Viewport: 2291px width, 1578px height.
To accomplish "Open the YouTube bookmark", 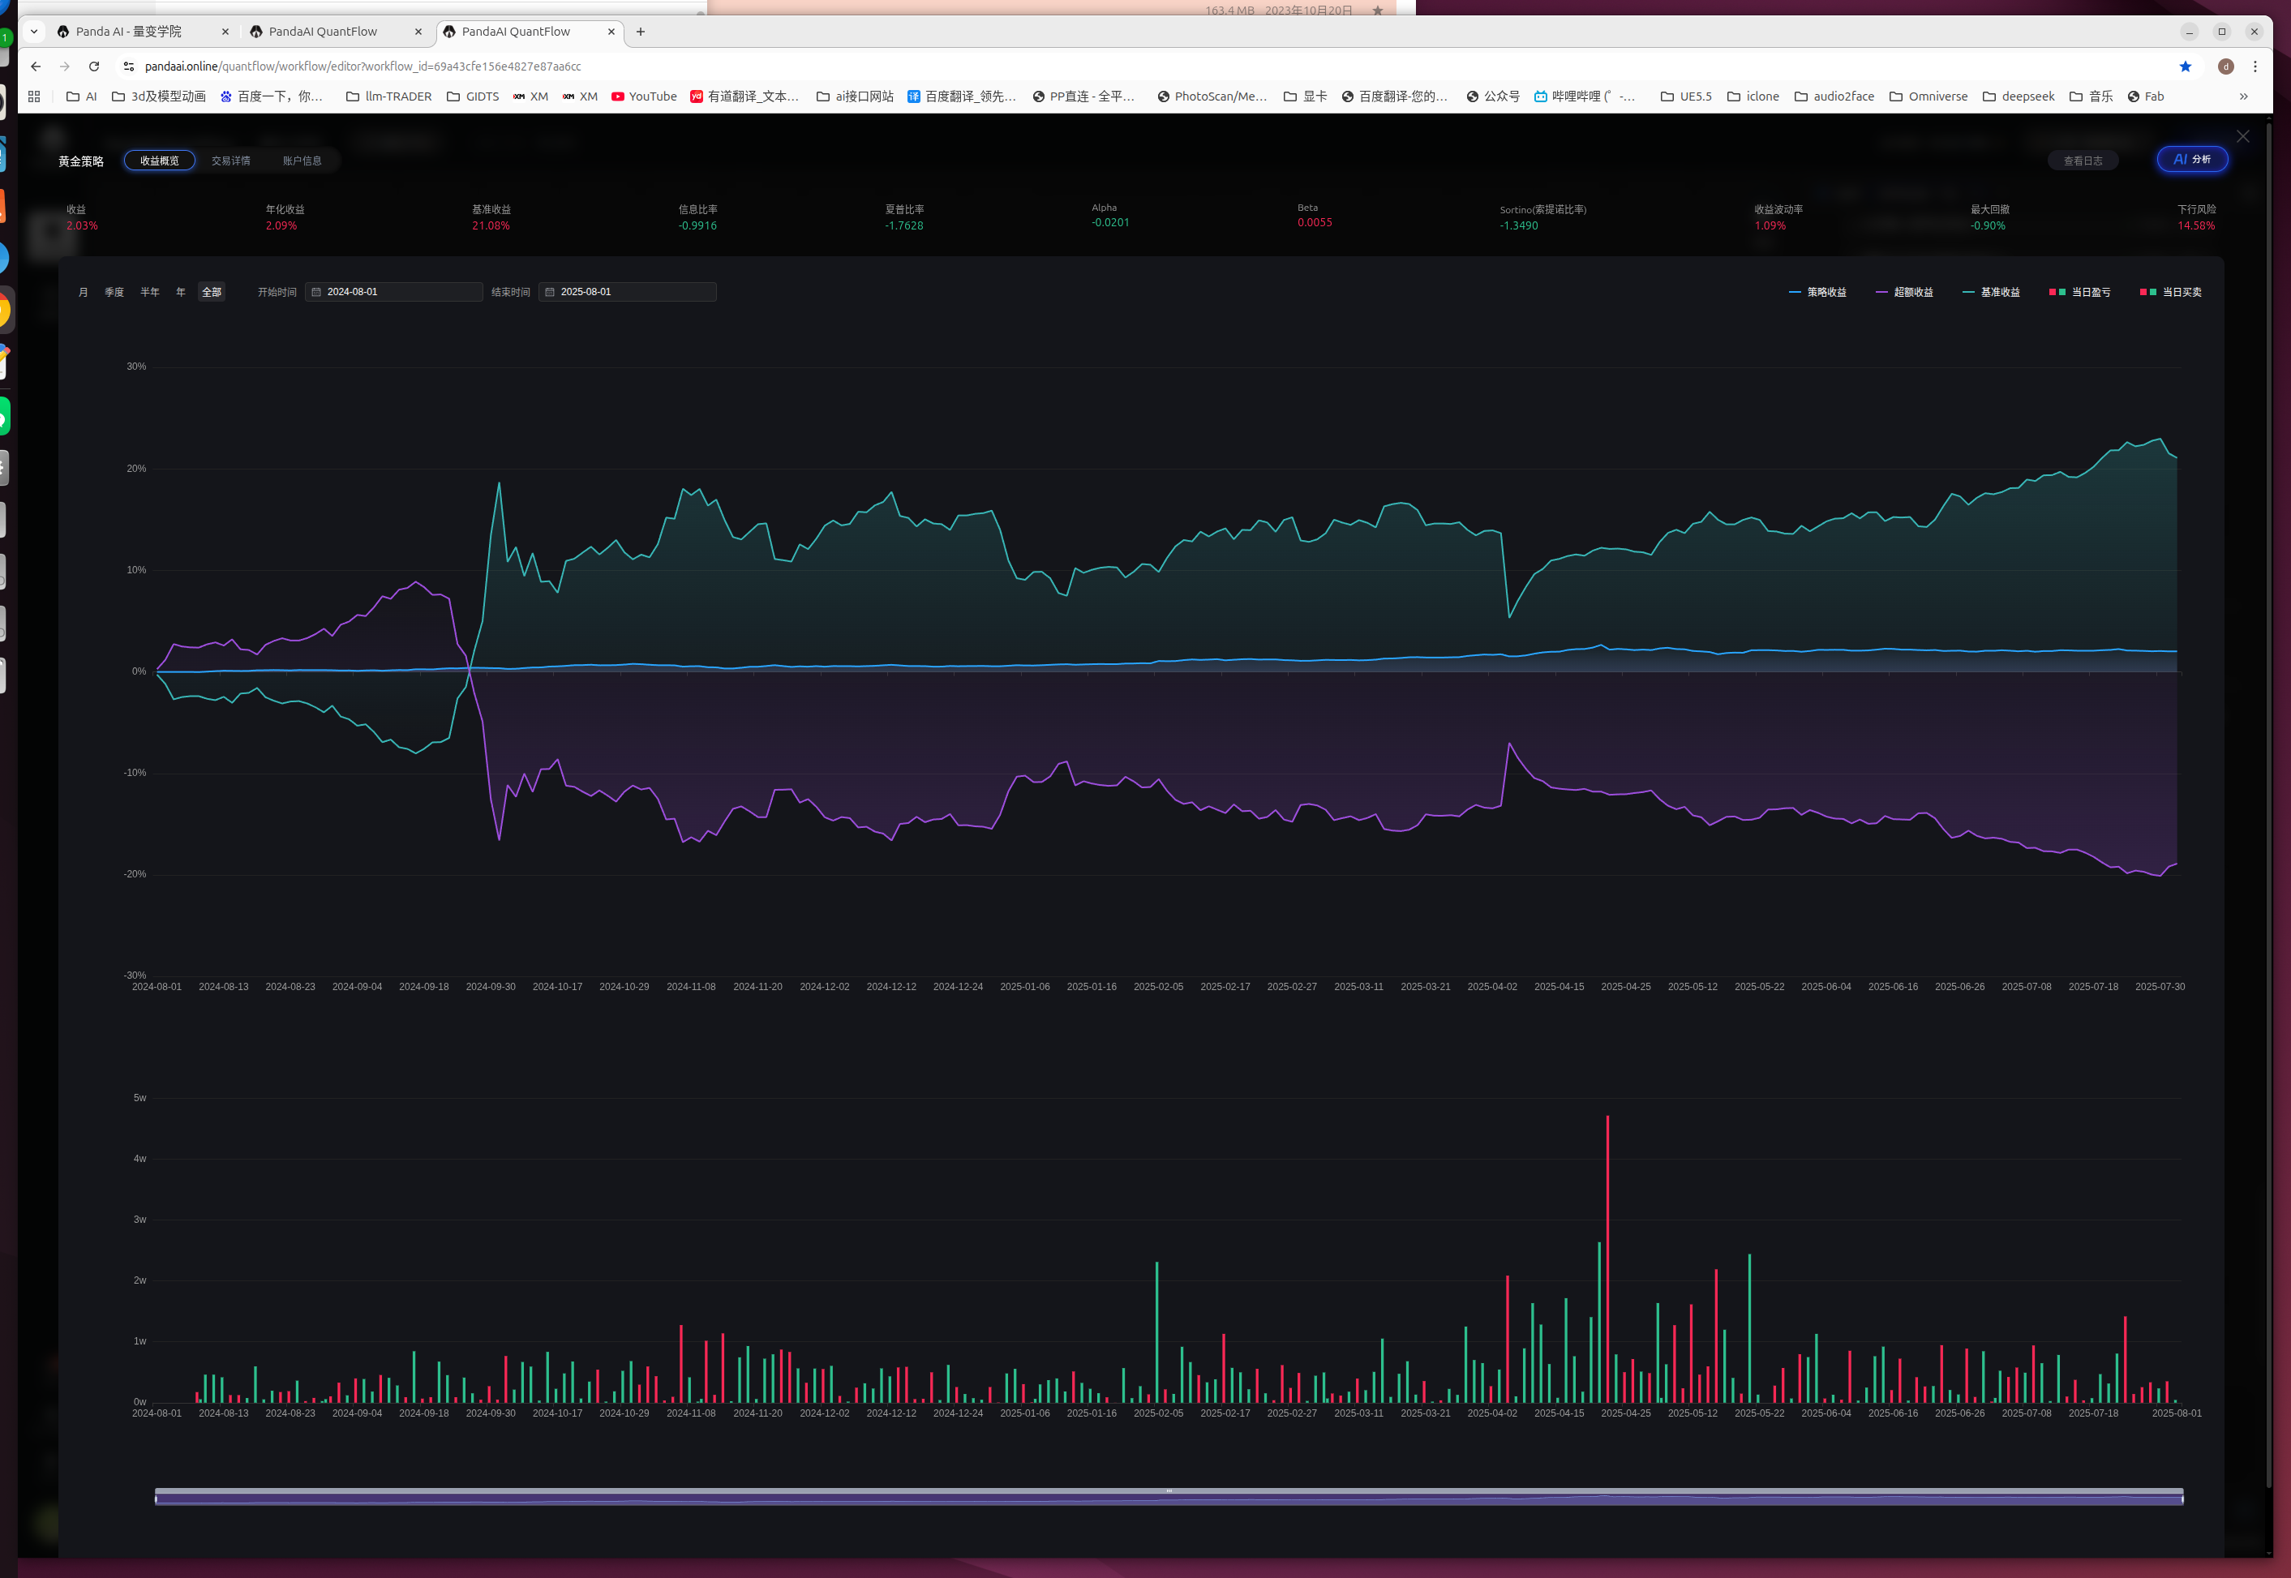I will click(x=644, y=96).
